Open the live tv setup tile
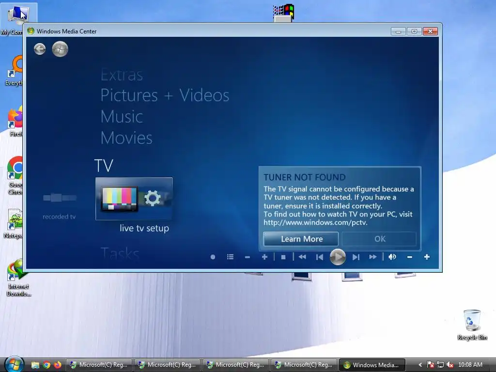Viewport: 496px width, 372px height. click(134, 199)
